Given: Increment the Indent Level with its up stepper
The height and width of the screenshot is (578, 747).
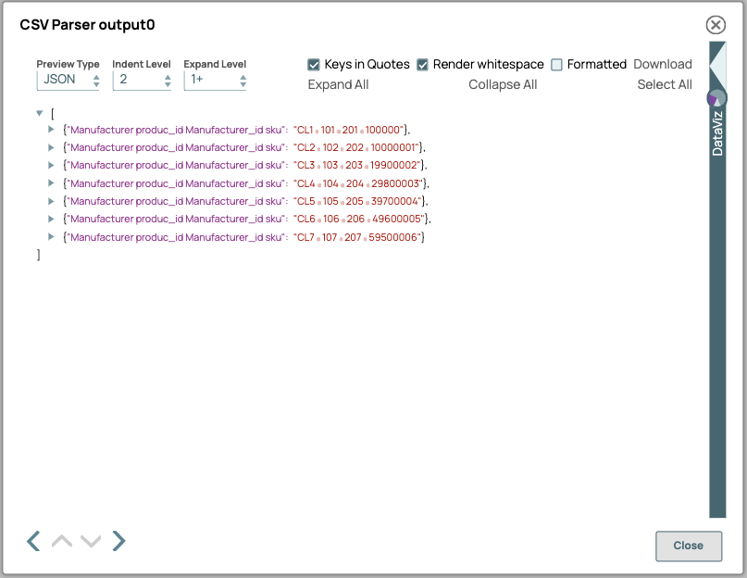Looking at the screenshot, I should click(167, 77).
